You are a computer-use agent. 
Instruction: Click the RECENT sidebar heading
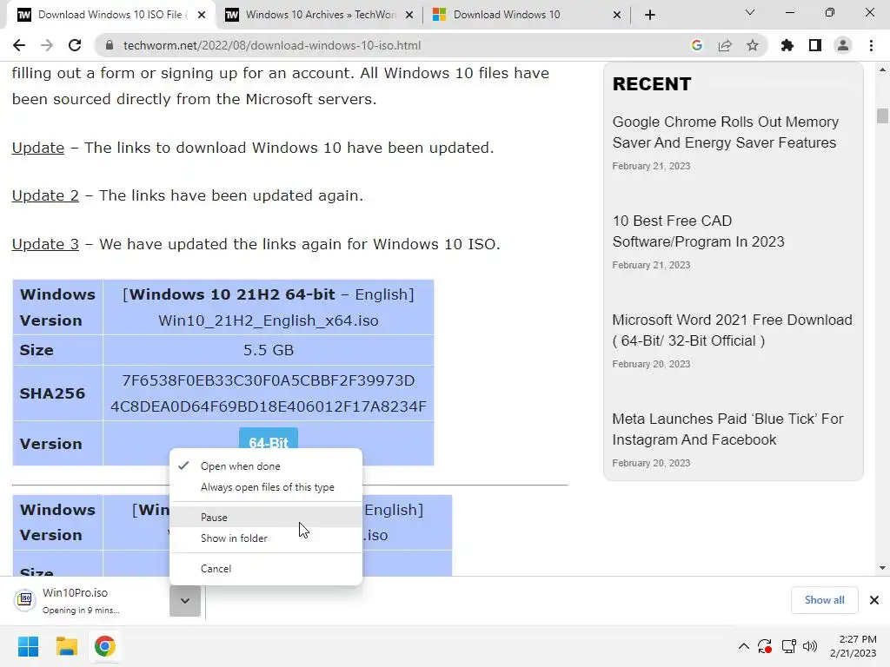pyautogui.click(x=652, y=84)
